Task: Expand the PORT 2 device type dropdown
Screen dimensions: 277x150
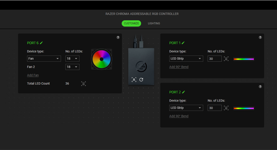Action: click(186, 108)
